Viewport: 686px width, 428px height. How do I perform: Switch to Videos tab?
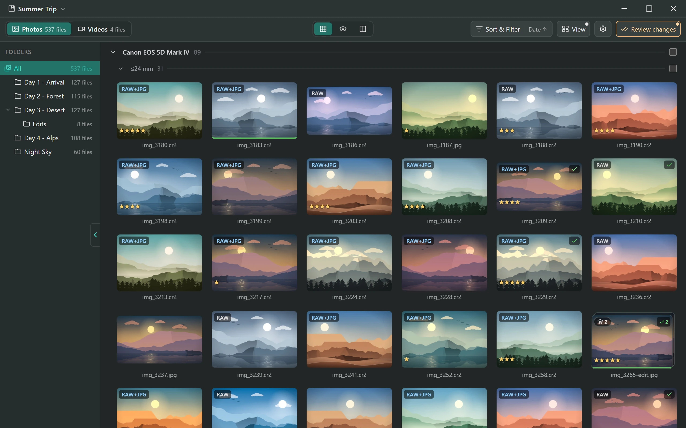(102, 29)
